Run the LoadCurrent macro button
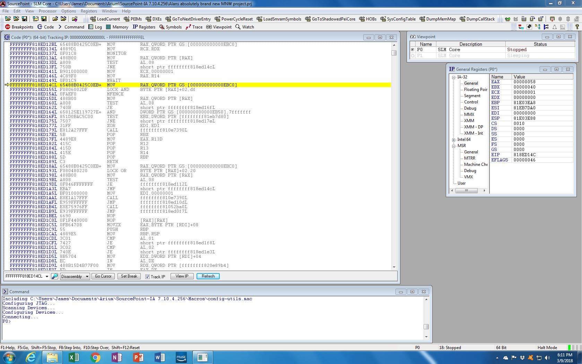 [105, 19]
